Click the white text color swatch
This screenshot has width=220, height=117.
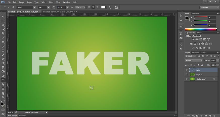point(103,7)
